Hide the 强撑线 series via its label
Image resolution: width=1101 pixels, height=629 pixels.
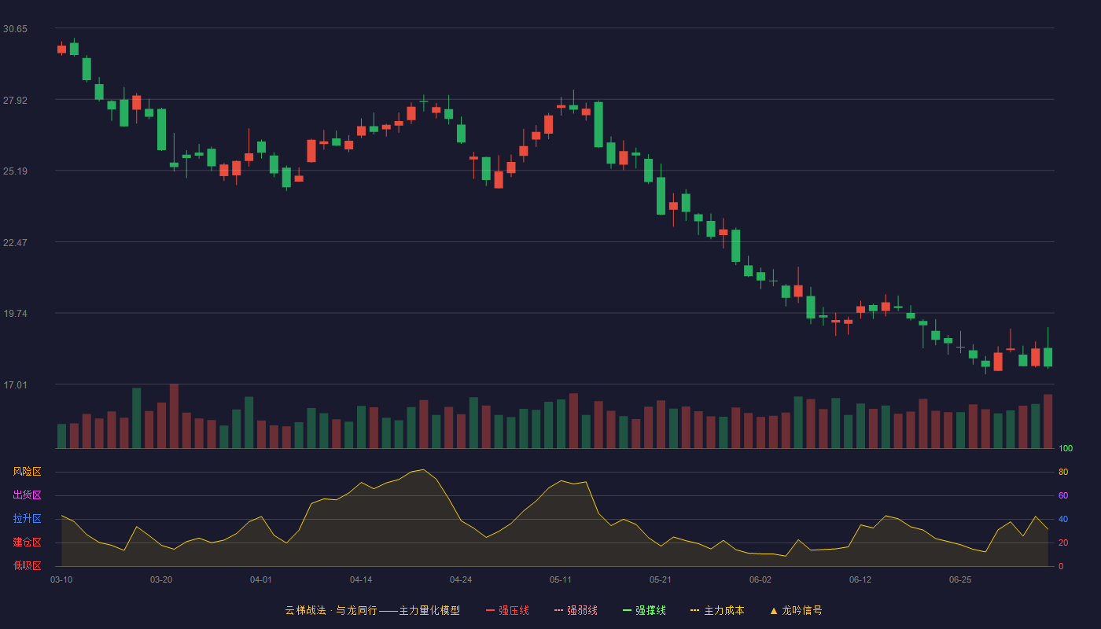[650, 610]
